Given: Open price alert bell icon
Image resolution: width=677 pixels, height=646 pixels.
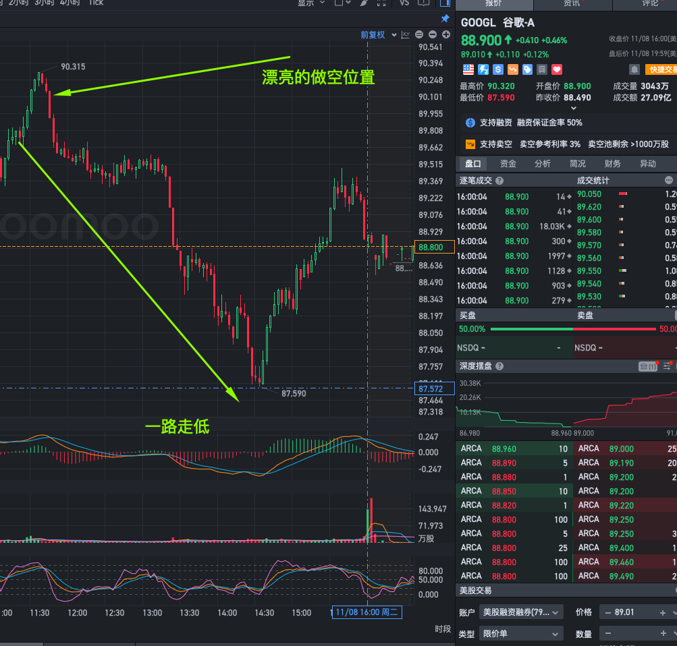Looking at the screenshot, I should click(x=634, y=69).
